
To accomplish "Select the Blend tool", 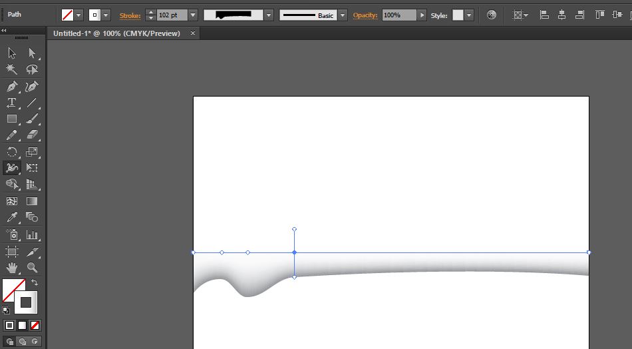I will (32, 218).
